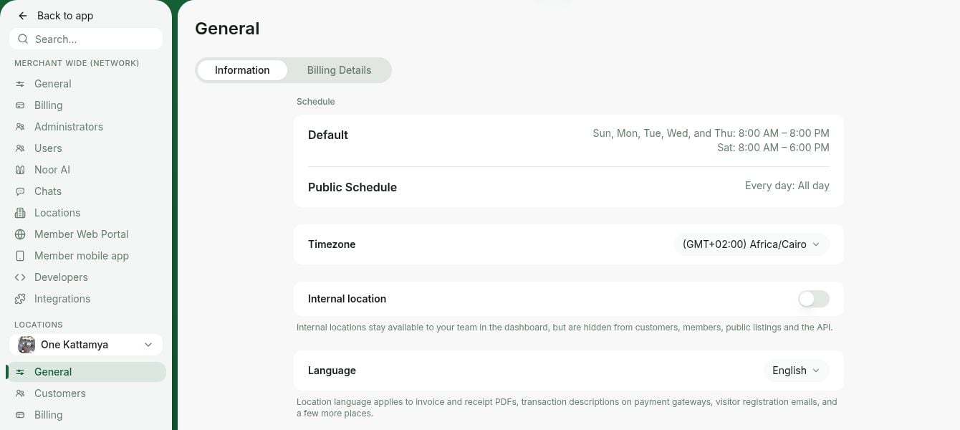Click the merchant-wide Billing card icon
Viewport: 960px width, 430px height.
tap(20, 105)
